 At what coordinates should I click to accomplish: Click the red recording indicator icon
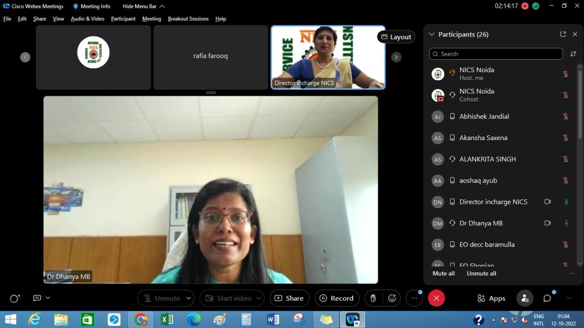point(525,6)
